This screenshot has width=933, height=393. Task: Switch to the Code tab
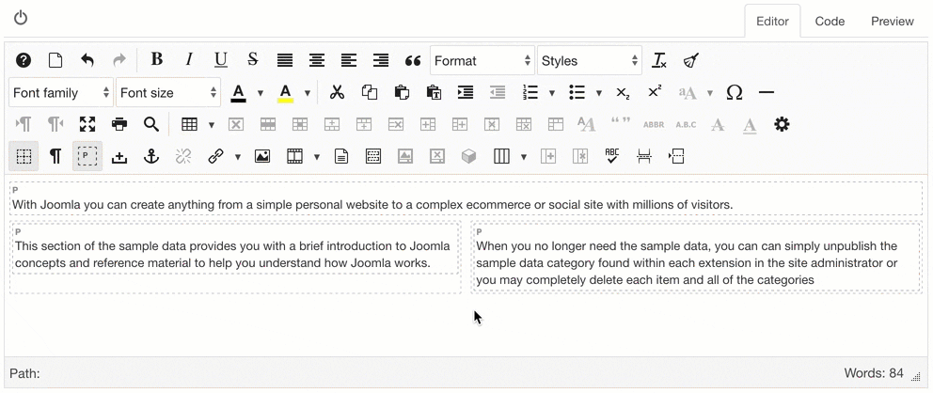[830, 22]
